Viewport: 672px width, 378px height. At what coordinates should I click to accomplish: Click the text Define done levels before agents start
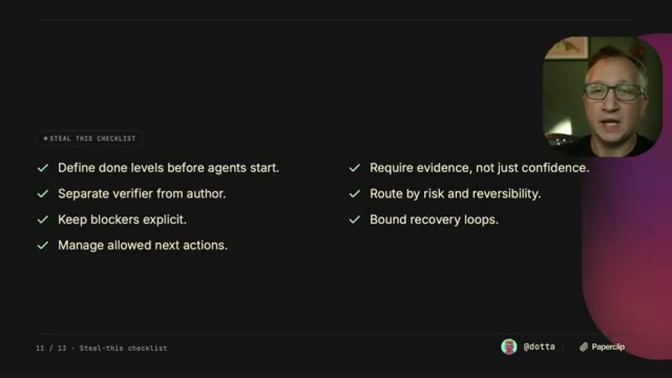click(169, 168)
